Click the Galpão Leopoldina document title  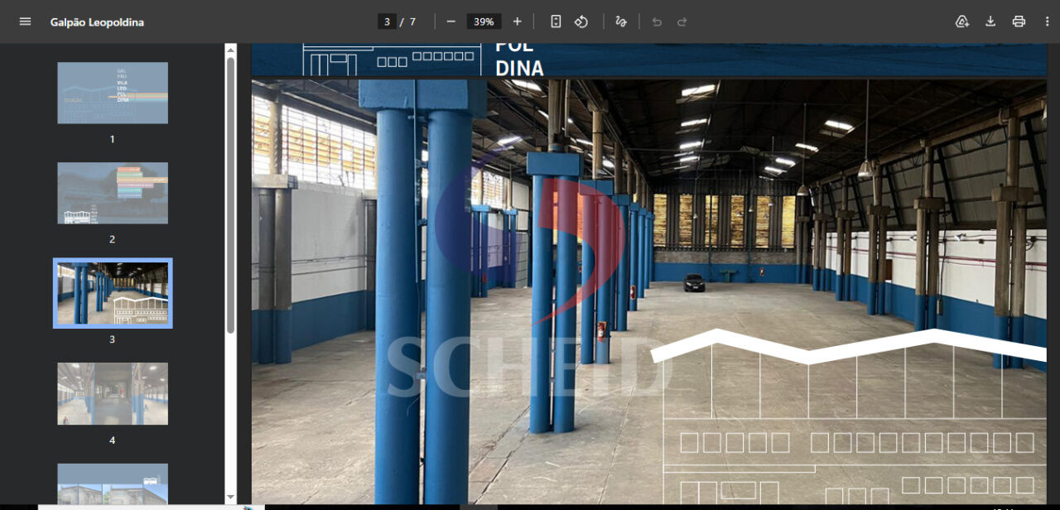(97, 22)
